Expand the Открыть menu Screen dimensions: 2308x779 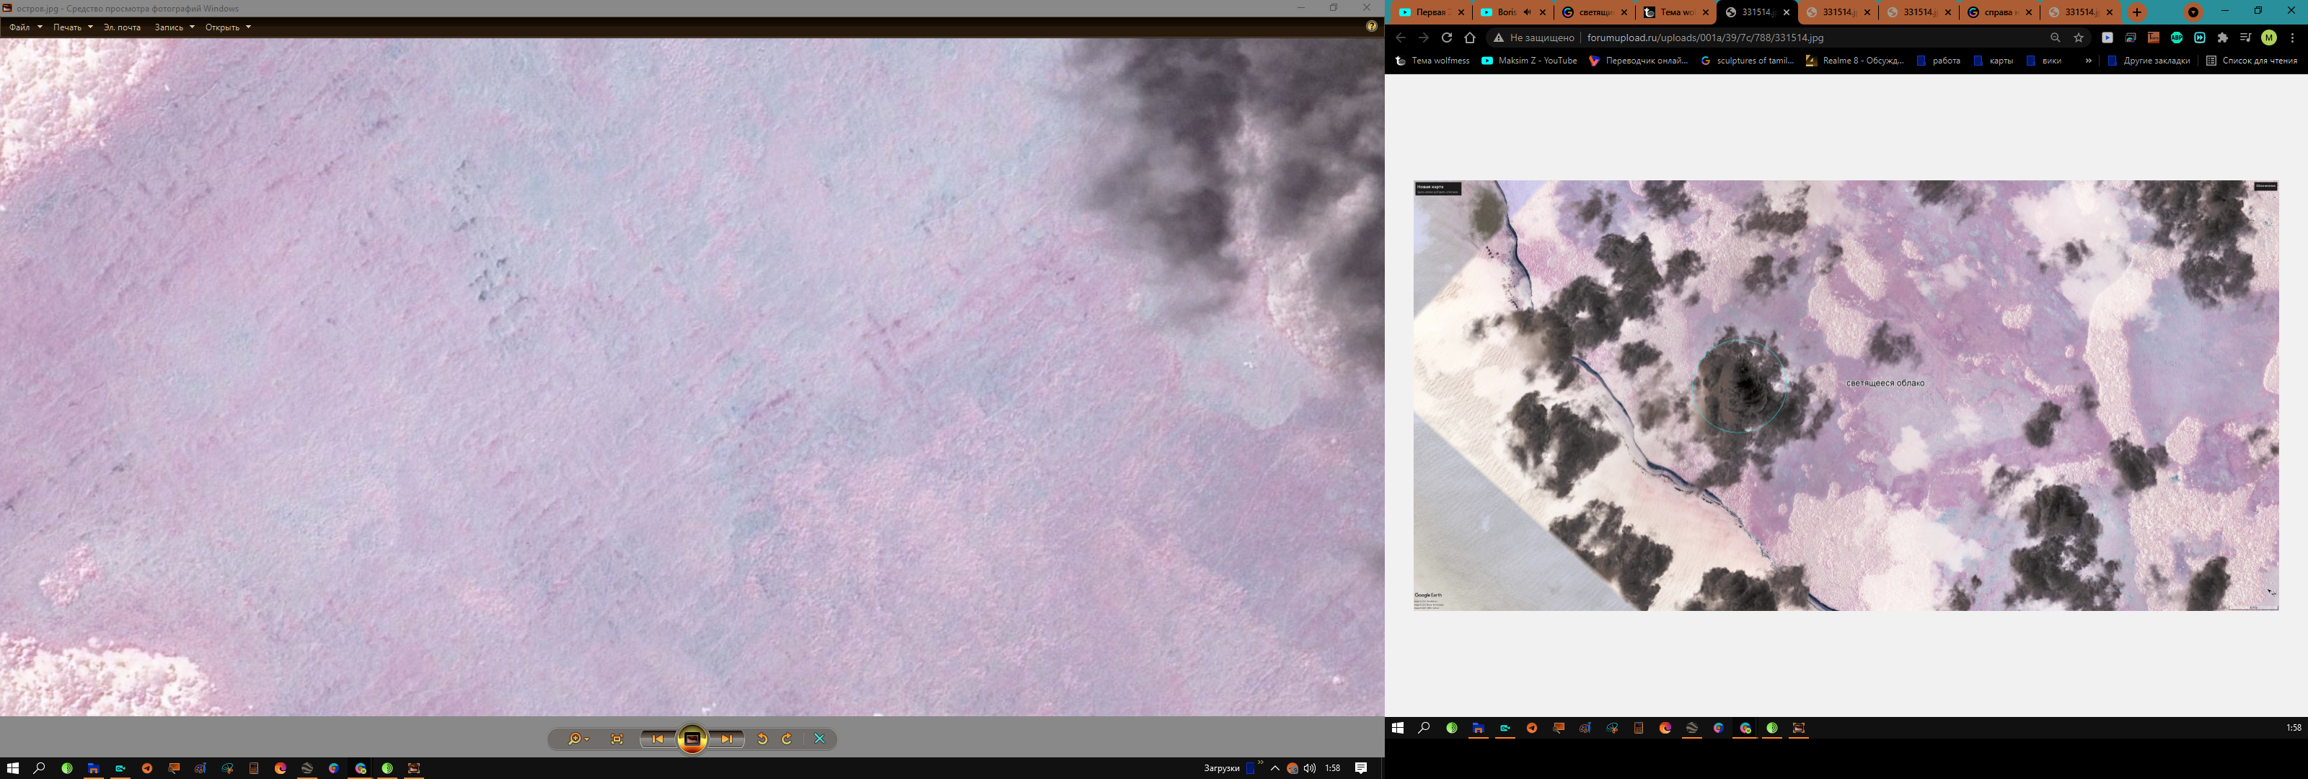(223, 27)
